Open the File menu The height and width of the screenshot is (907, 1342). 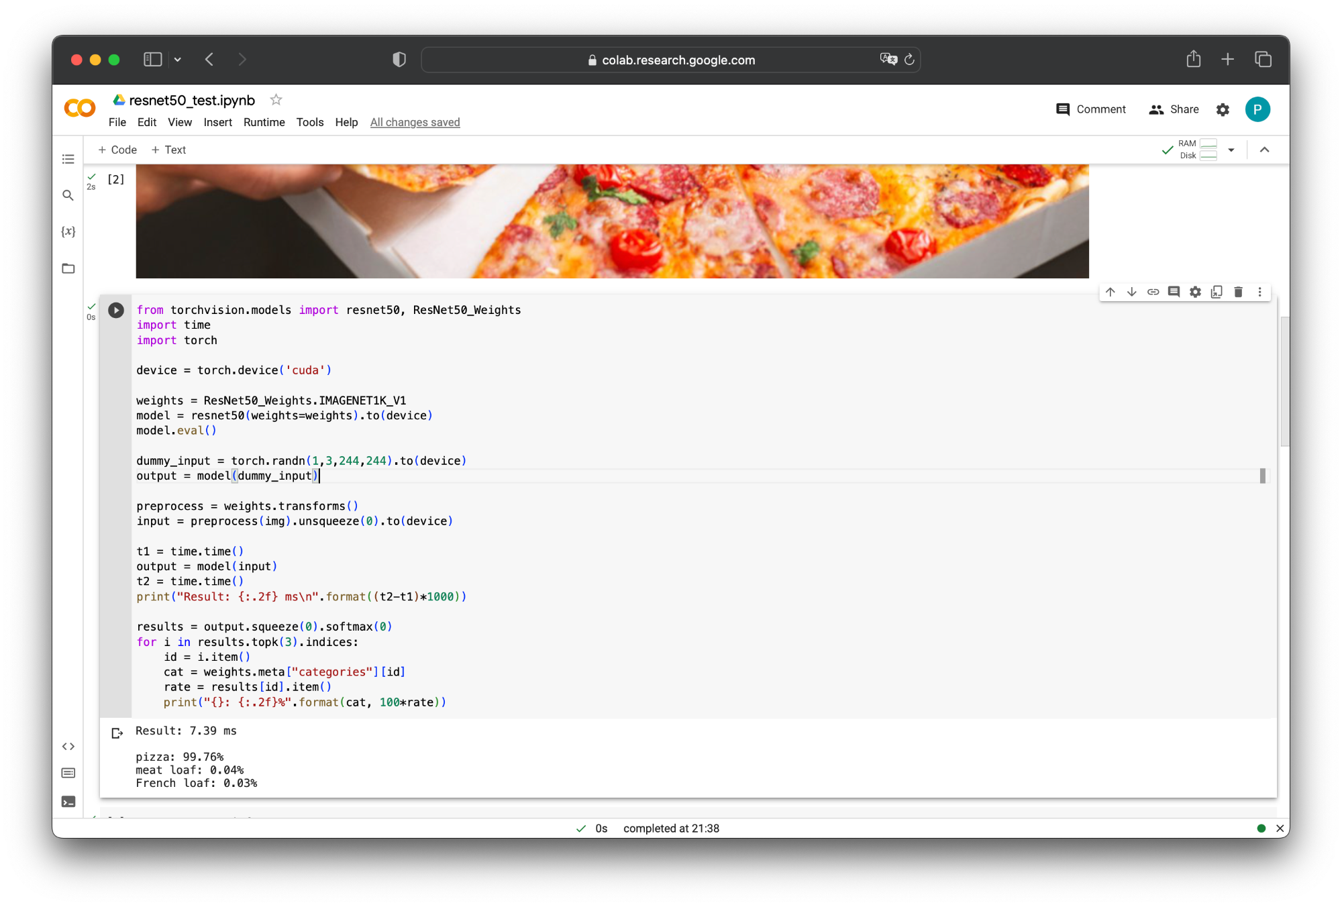(x=117, y=122)
